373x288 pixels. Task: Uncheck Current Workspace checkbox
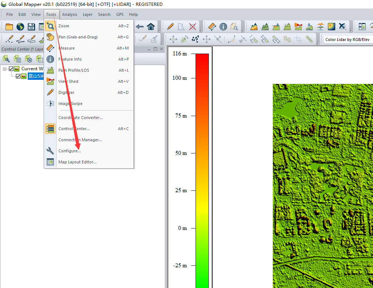pyautogui.click(x=11, y=69)
